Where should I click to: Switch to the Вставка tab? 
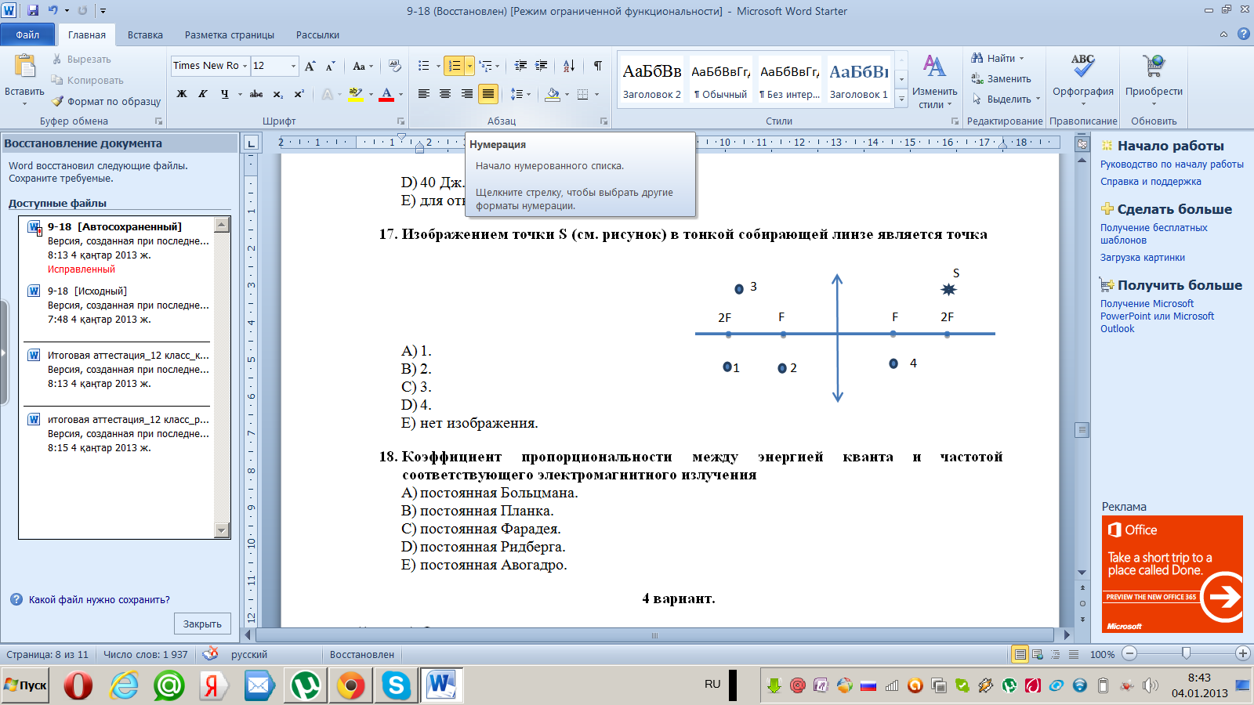coord(145,34)
